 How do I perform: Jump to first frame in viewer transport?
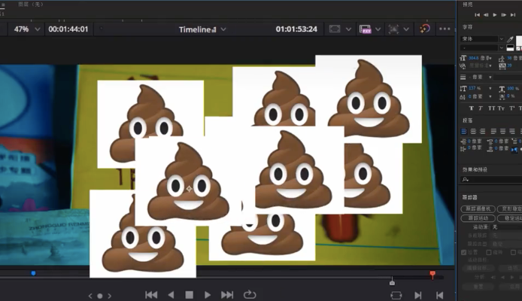[151, 295]
